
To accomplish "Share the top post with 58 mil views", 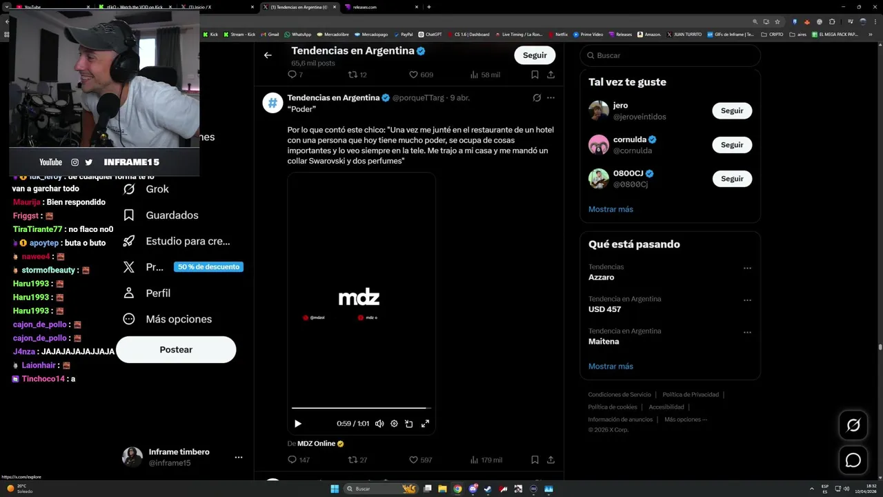I will pyautogui.click(x=550, y=75).
